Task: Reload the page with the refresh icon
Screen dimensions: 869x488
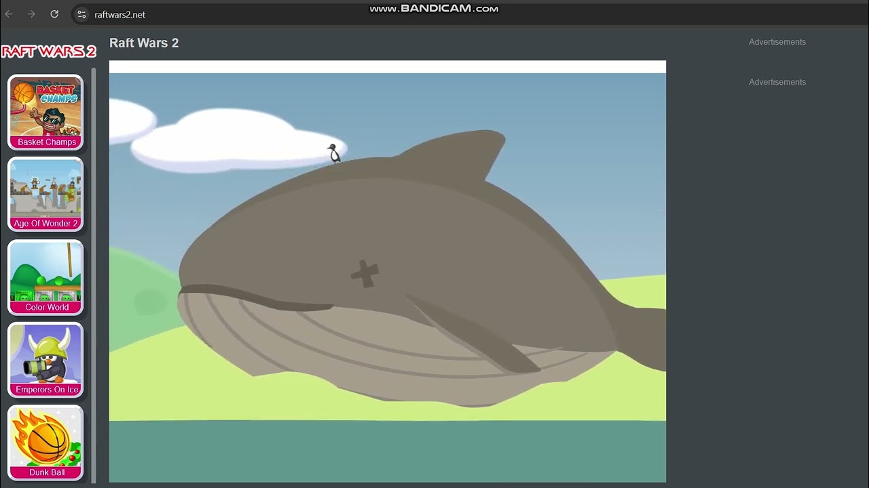Action: point(54,14)
